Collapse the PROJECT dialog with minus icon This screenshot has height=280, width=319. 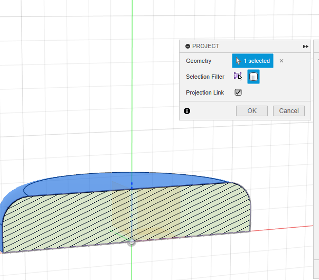[187, 46]
